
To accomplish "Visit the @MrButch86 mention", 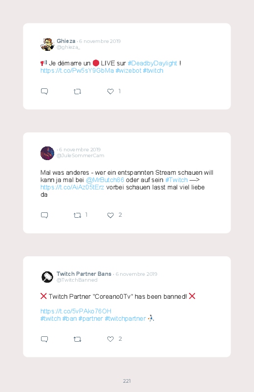I will tap(105, 180).
